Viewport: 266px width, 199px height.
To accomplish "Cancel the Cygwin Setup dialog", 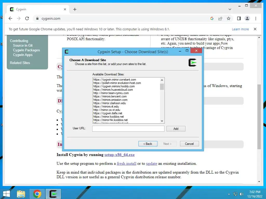I will coord(189,144).
